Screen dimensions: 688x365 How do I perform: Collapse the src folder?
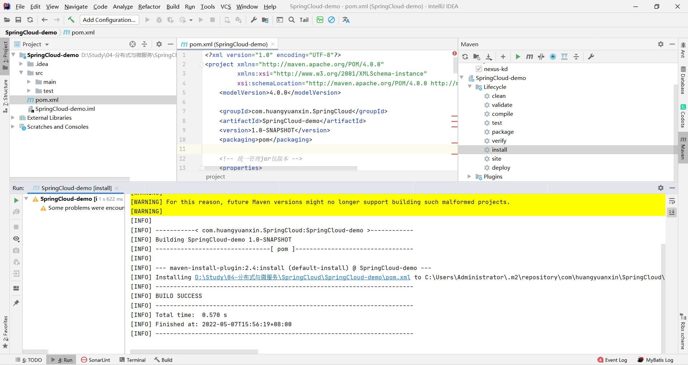point(21,73)
